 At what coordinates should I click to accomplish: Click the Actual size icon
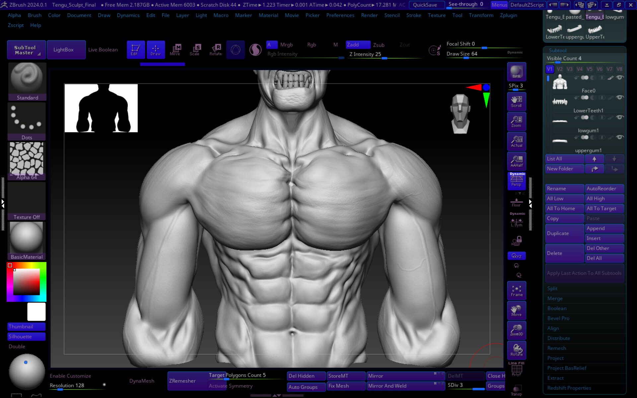pyautogui.click(x=516, y=141)
